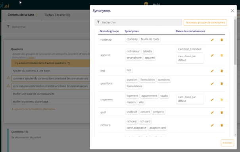Screen dimensions: 240x152
Task: Click the lightbulb icon next to Contenu de la base
Action: click(x=36, y=15)
